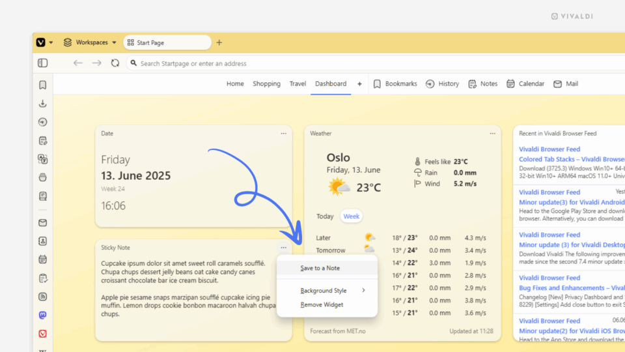This screenshot has height=352, width=625.
Task: Open Minor update(2) for Vivaldi iOS article
Action: tap(572, 331)
